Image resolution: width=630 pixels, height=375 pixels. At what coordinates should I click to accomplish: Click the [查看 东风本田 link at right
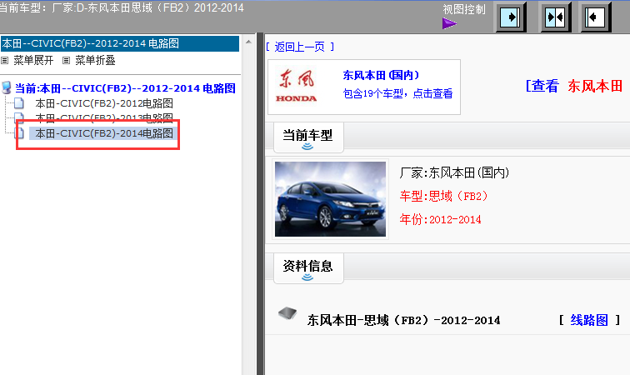pyautogui.click(x=574, y=86)
